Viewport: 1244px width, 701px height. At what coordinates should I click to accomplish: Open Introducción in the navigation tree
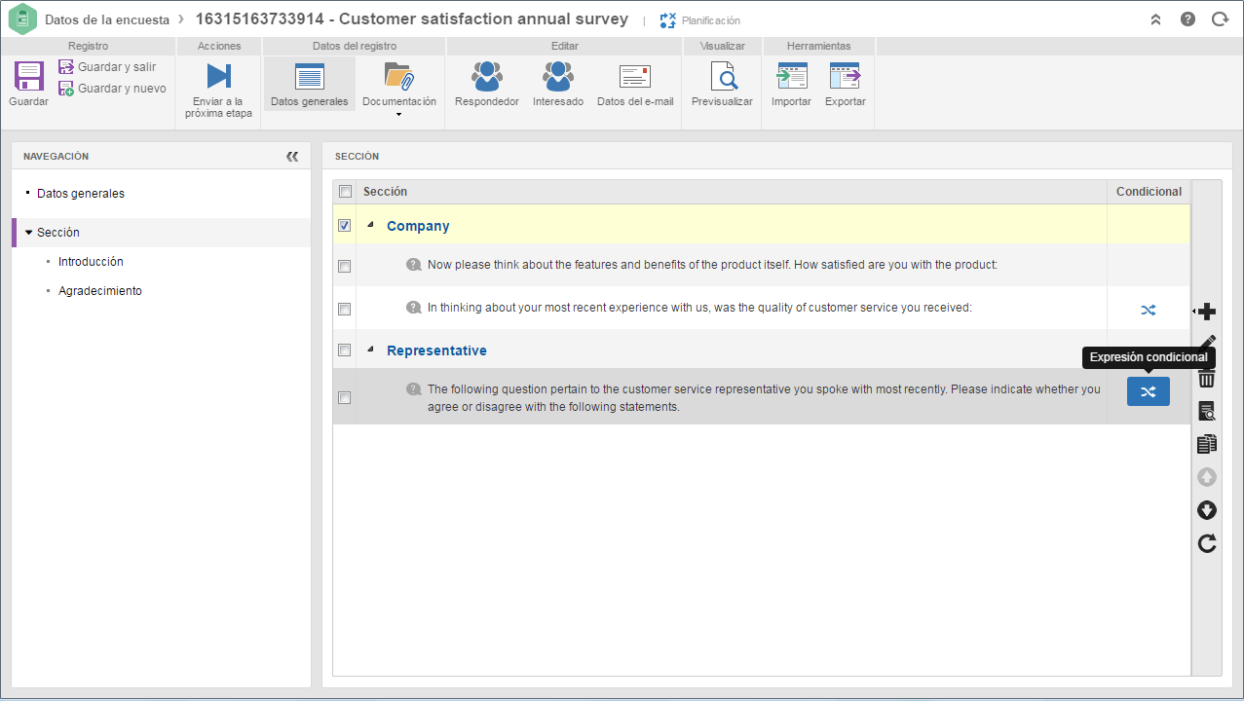coord(91,262)
